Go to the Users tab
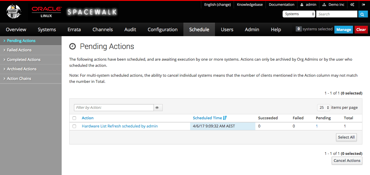The width and height of the screenshot is (370, 175). (227, 29)
